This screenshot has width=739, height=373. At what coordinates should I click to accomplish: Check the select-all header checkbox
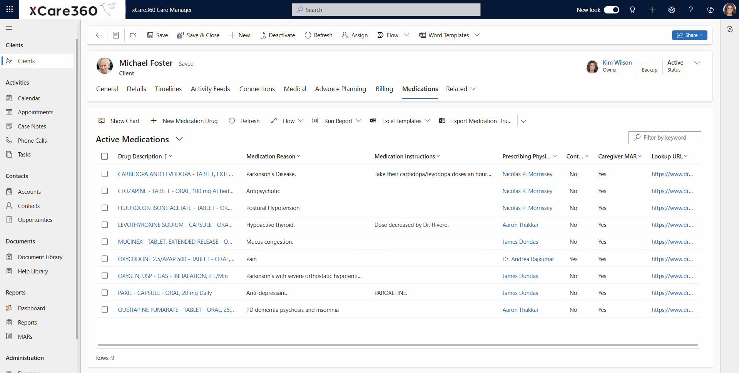click(x=105, y=156)
